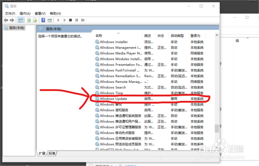Sort by the 启动类型 column header
259x166 pixels.
click(x=177, y=36)
